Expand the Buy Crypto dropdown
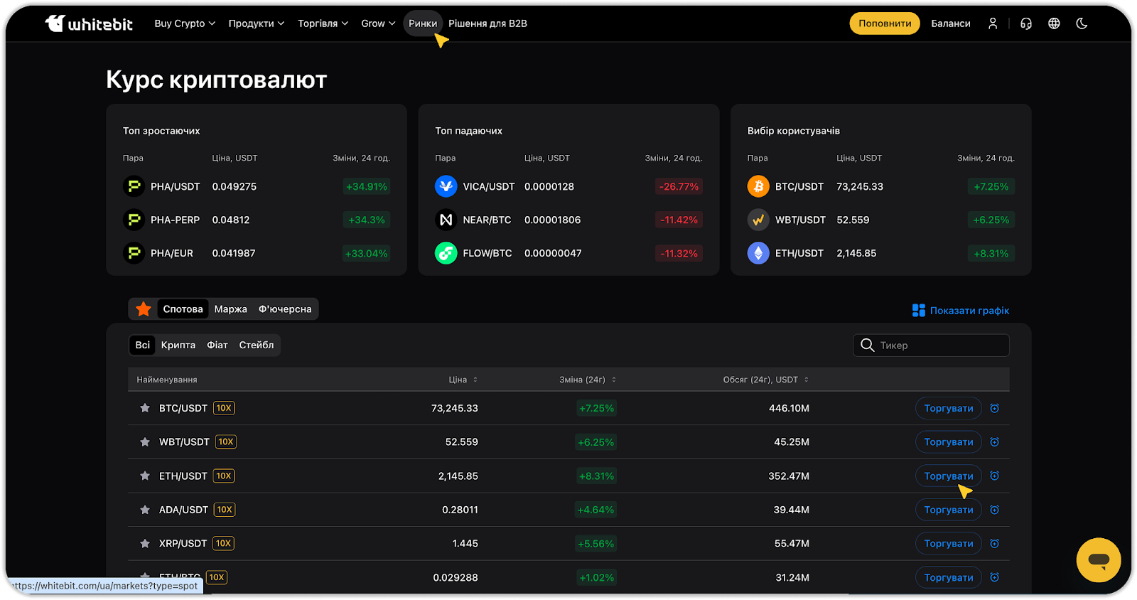Screen dimensions: 1137x600 (x=185, y=23)
